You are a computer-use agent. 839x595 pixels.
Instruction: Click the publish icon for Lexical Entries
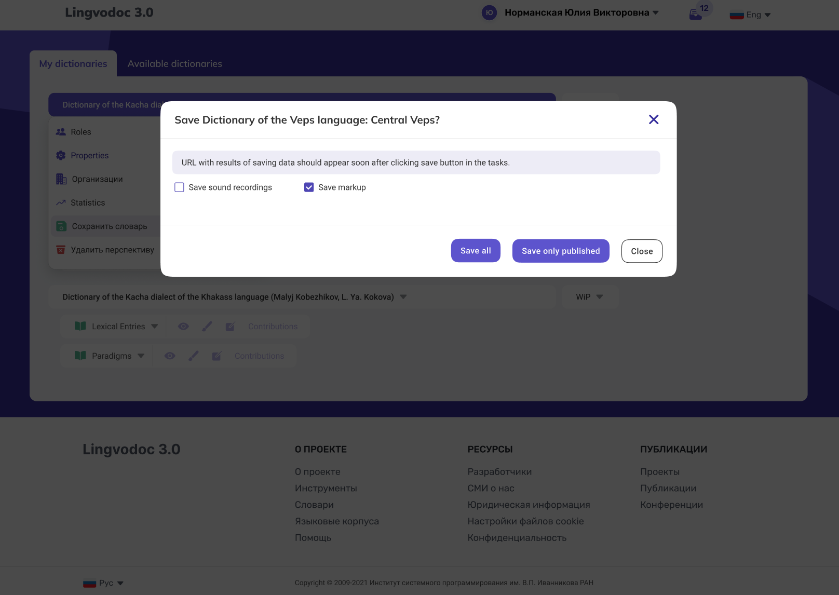click(230, 327)
